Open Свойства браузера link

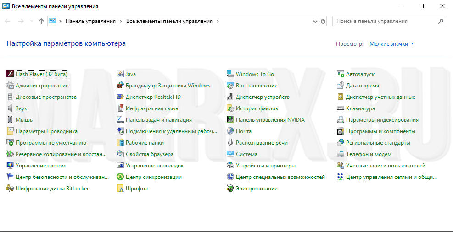coord(150,154)
